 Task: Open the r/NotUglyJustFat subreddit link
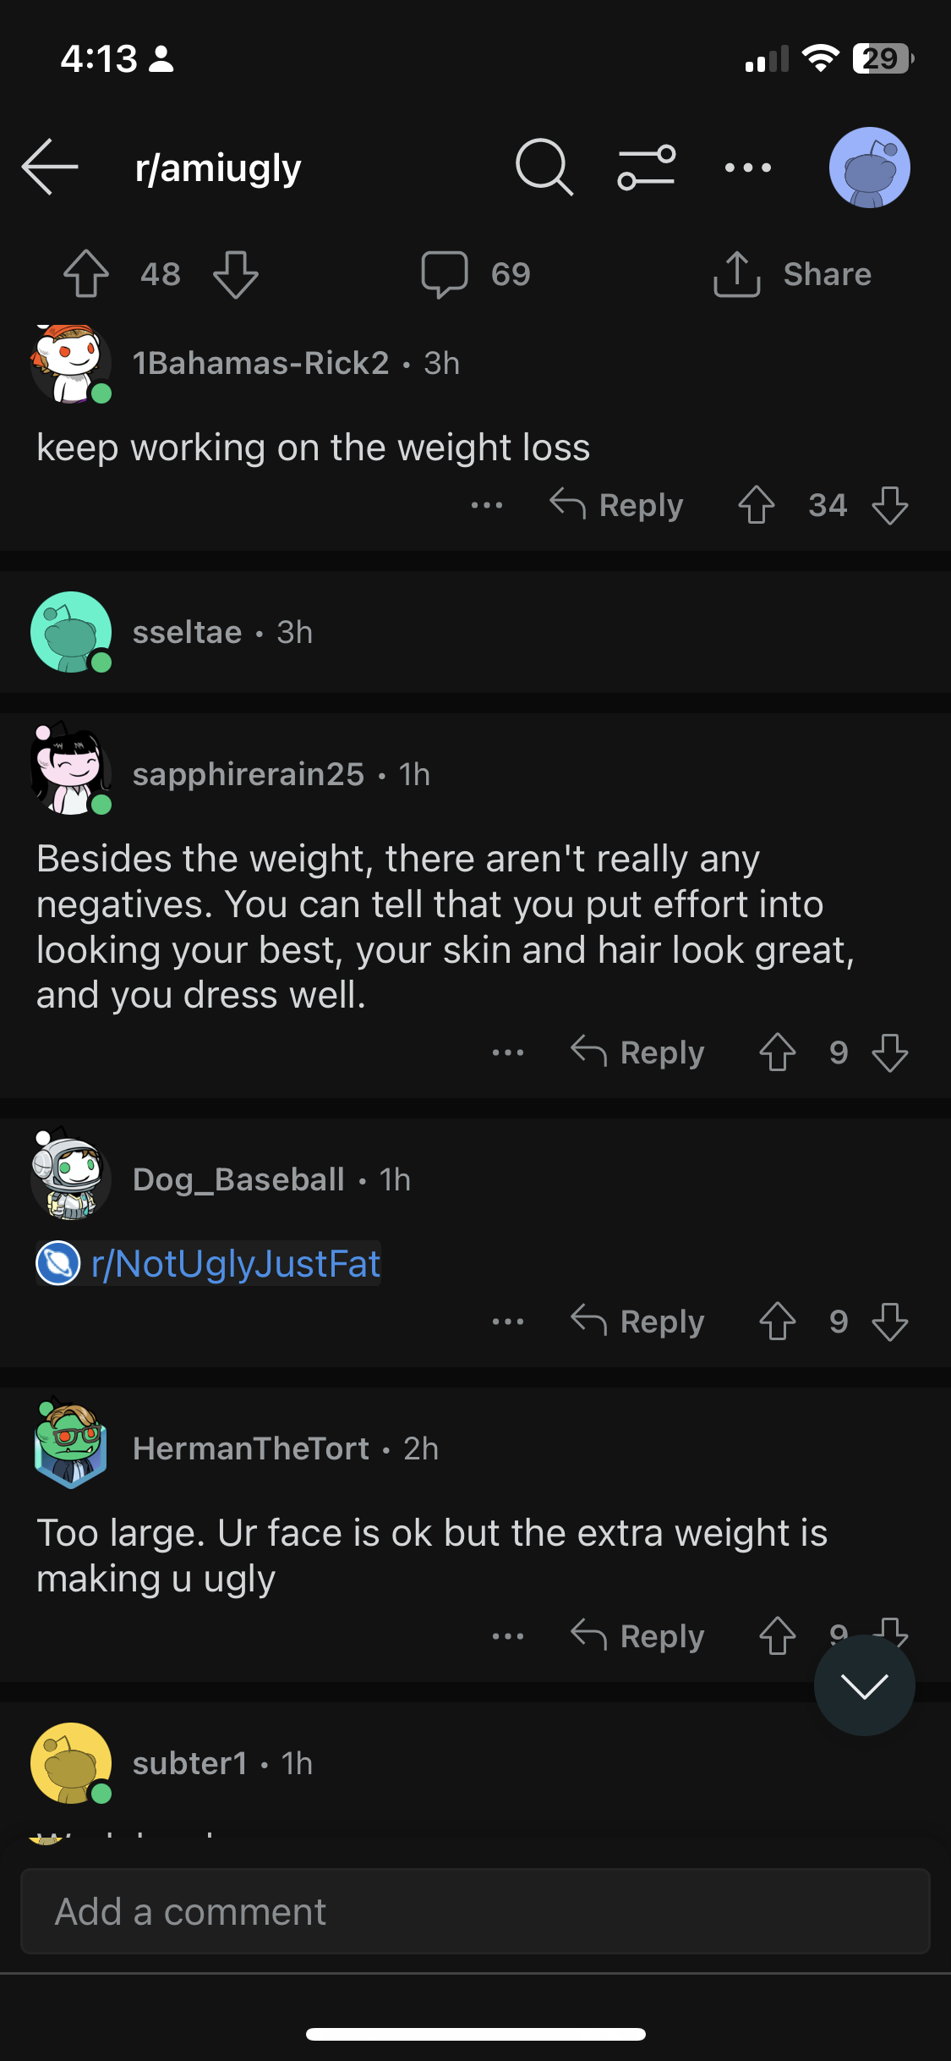point(235,1263)
